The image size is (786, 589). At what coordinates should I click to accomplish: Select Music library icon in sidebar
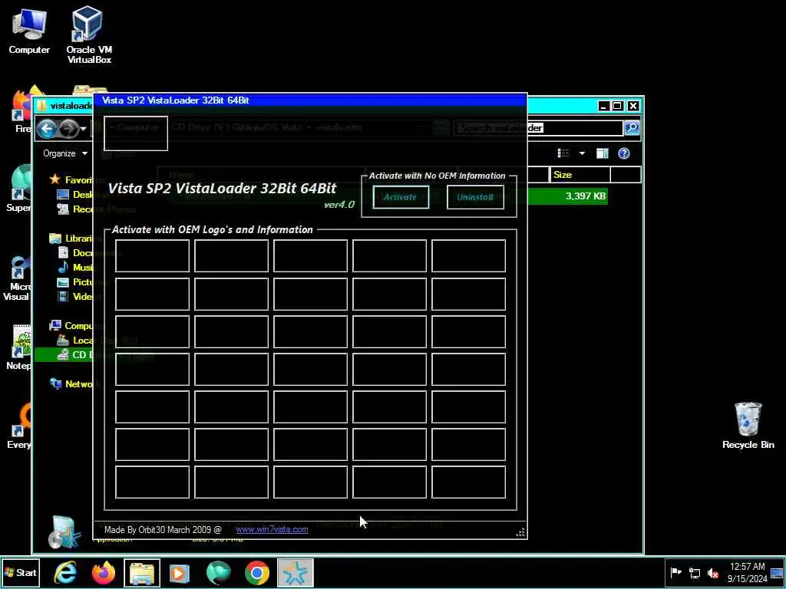pyautogui.click(x=63, y=268)
